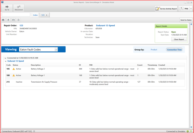Switch to the Index tab

pyautogui.click(x=35, y=15)
